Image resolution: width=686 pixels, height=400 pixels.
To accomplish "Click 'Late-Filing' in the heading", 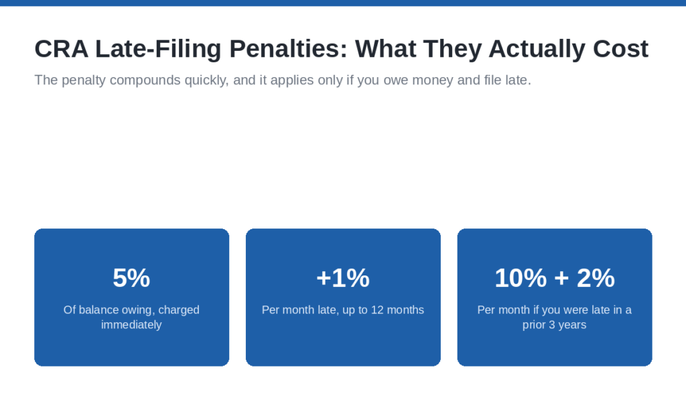I will [158, 49].
